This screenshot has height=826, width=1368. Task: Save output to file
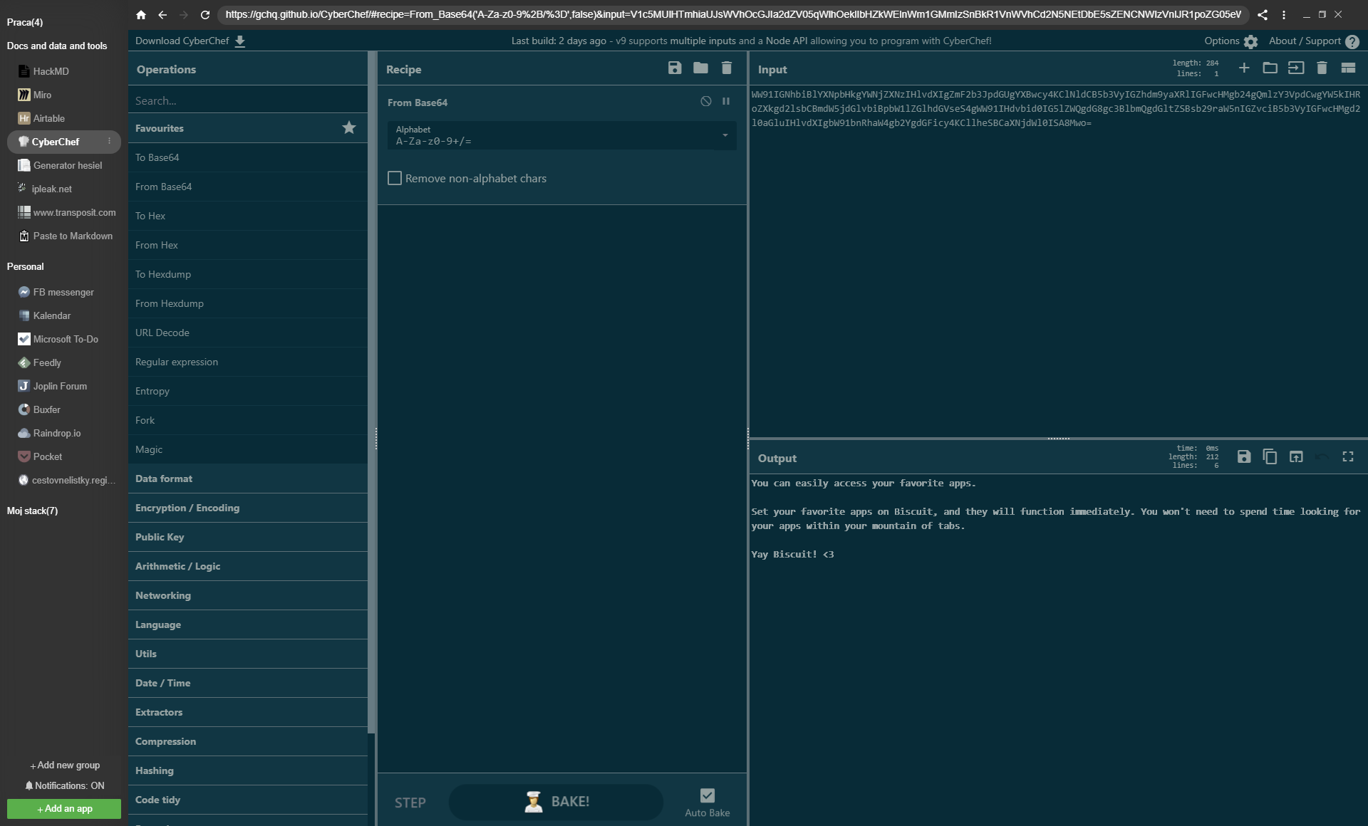tap(1243, 457)
